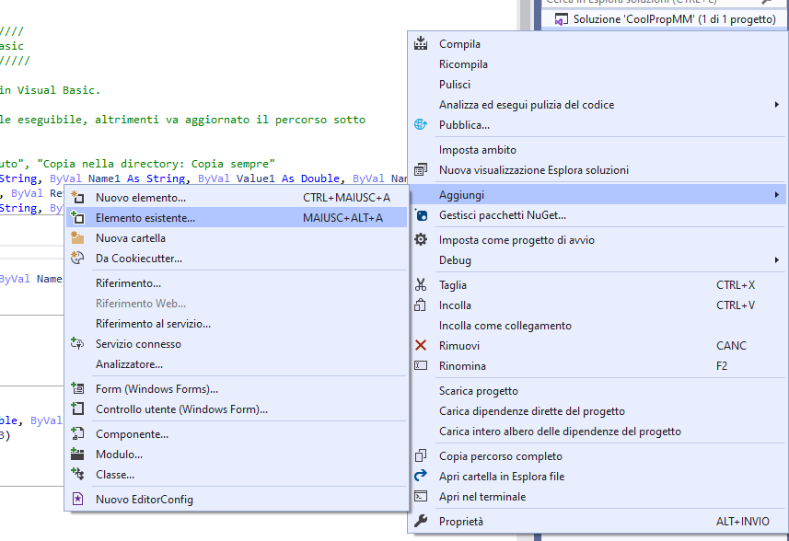
Task: Click the NuGet package icon
Action: click(421, 215)
